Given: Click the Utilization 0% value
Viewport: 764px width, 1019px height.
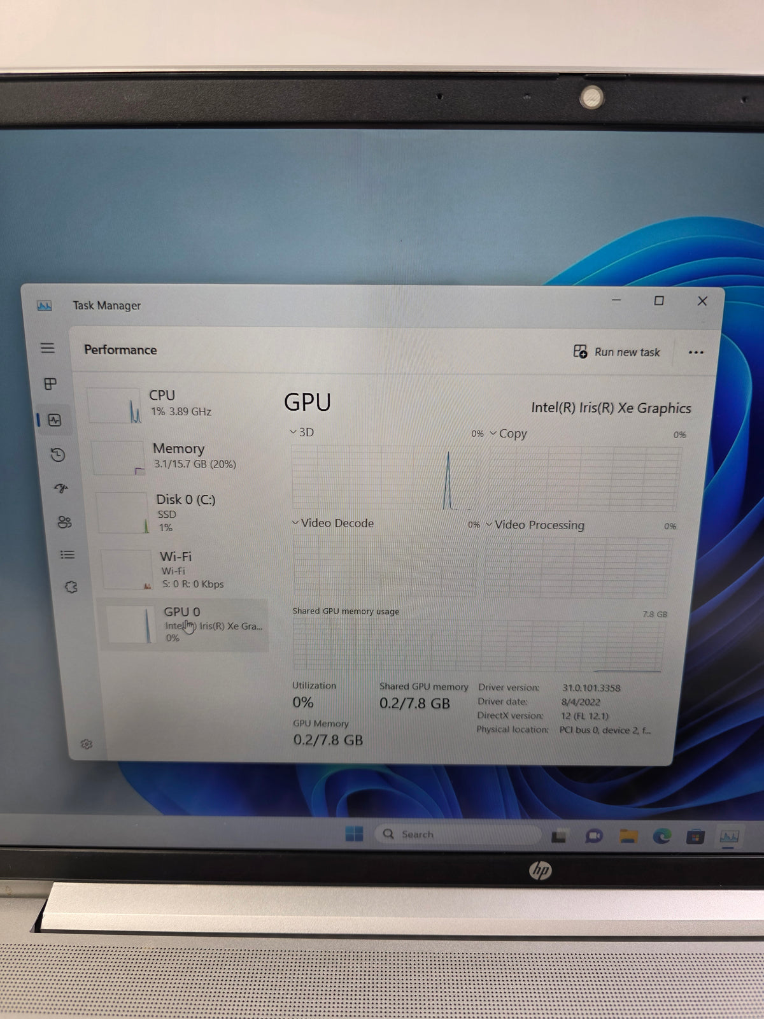Looking at the screenshot, I should click(x=303, y=702).
